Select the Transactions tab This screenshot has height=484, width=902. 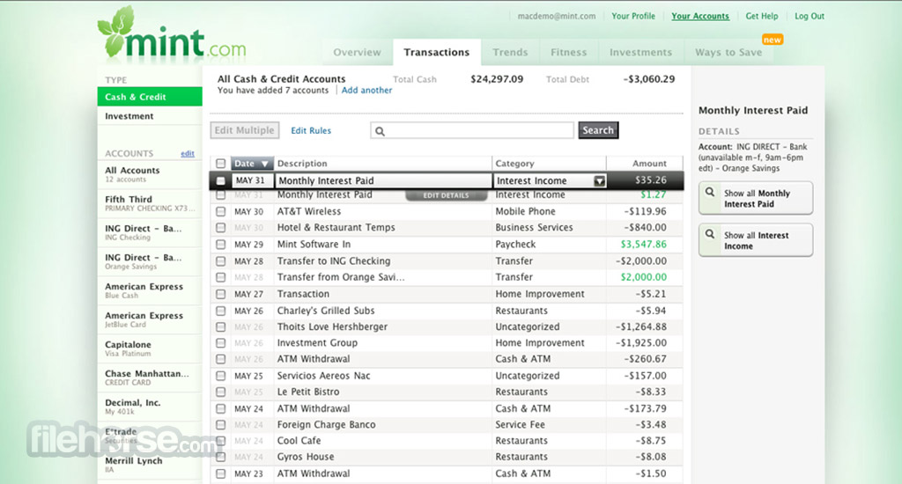coord(437,52)
